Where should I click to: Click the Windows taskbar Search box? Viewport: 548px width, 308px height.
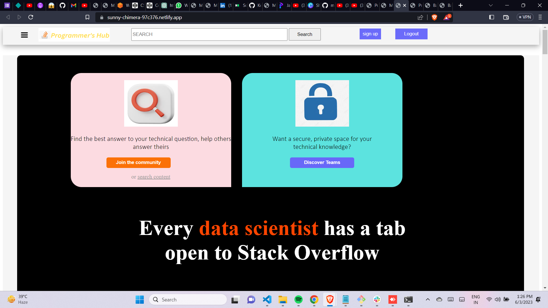[x=188, y=299]
